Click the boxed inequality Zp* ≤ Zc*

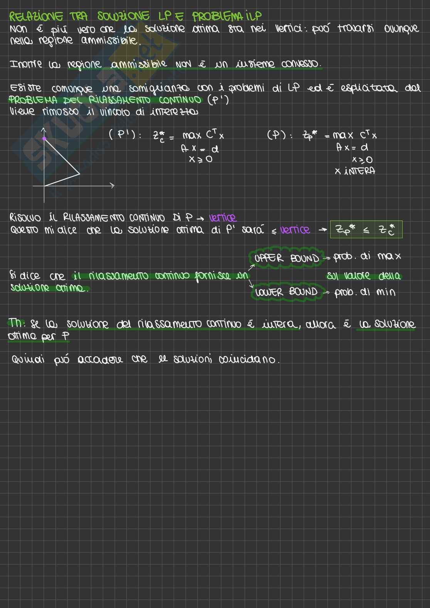click(366, 230)
